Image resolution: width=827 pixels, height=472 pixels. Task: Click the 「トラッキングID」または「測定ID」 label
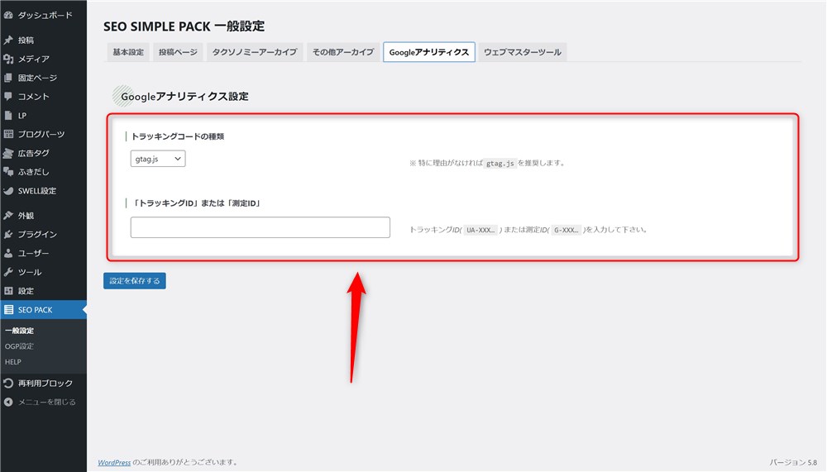pyautogui.click(x=196, y=203)
